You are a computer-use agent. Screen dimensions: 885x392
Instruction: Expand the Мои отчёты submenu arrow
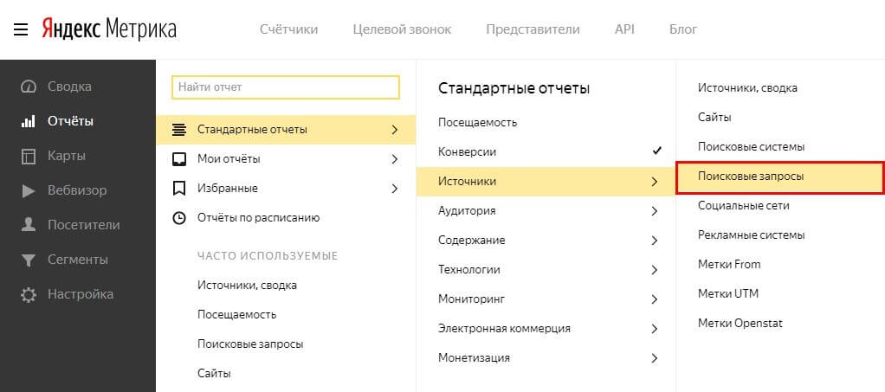395,159
